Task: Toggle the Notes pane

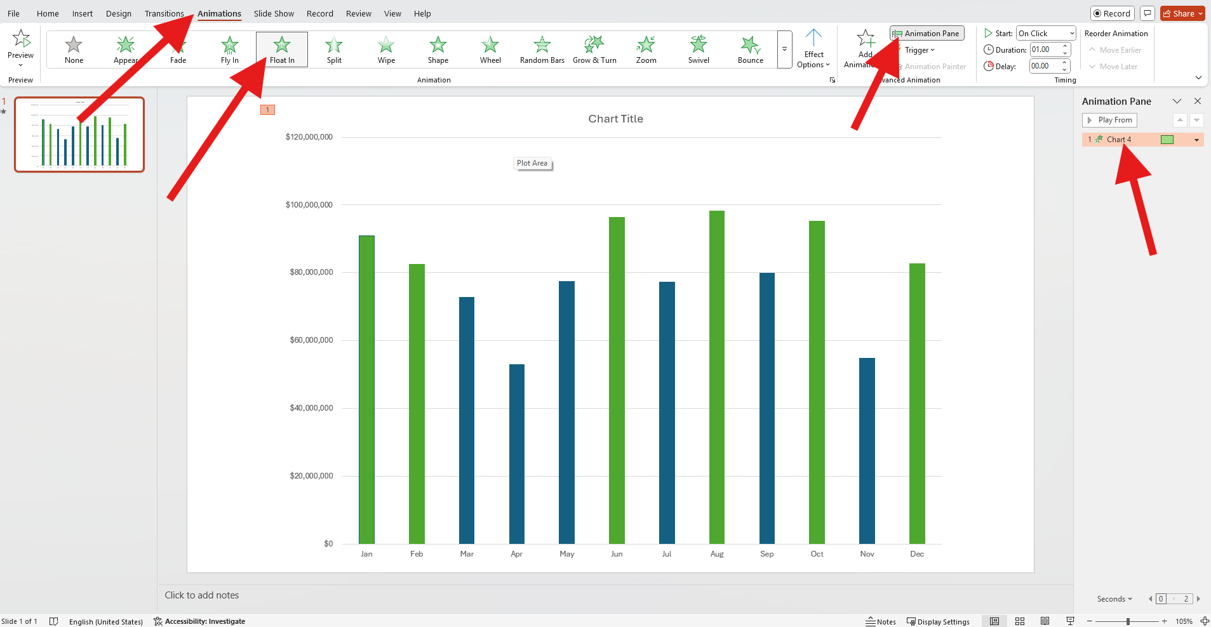Action: pyautogui.click(x=881, y=621)
